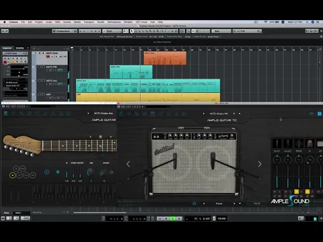Open the Project menu
Screen dimensions: 323x242
point(39,22)
